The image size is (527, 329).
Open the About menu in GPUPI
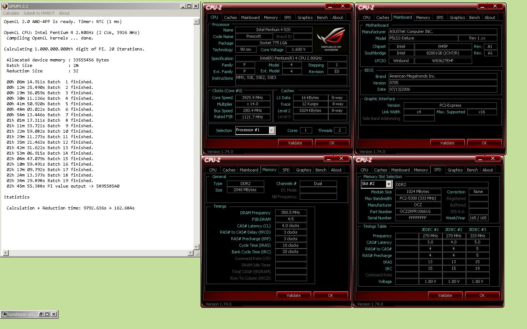[x=64, y=13]
